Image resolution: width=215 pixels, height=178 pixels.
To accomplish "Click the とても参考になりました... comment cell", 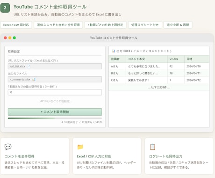I will click(x=147, y=67).
